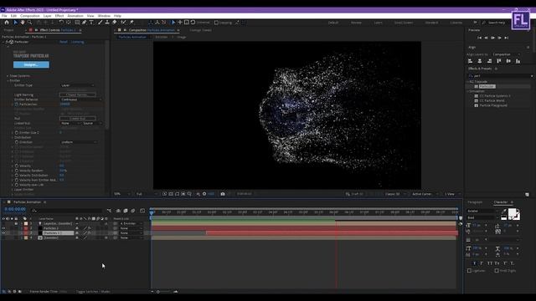
Task: Align layers horizontally to center
Action: pyautogui.click(x=480, y=61)
